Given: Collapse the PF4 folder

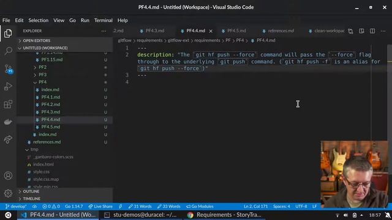Looking at the screenshot, I should click(x=64, y=82).
